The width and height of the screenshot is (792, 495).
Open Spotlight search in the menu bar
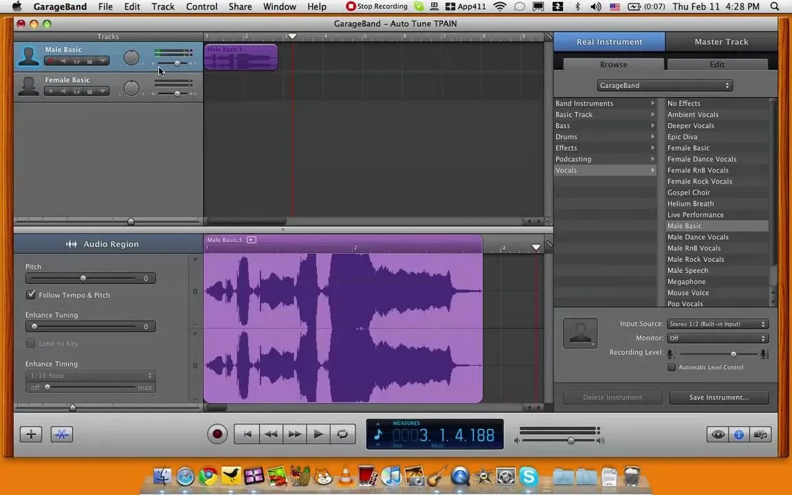pos(774,7)
